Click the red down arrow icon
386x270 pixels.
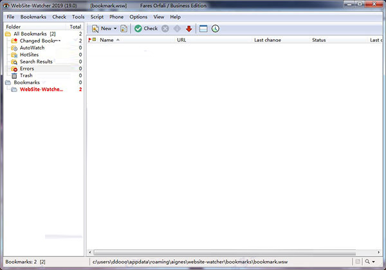point(188,29)
